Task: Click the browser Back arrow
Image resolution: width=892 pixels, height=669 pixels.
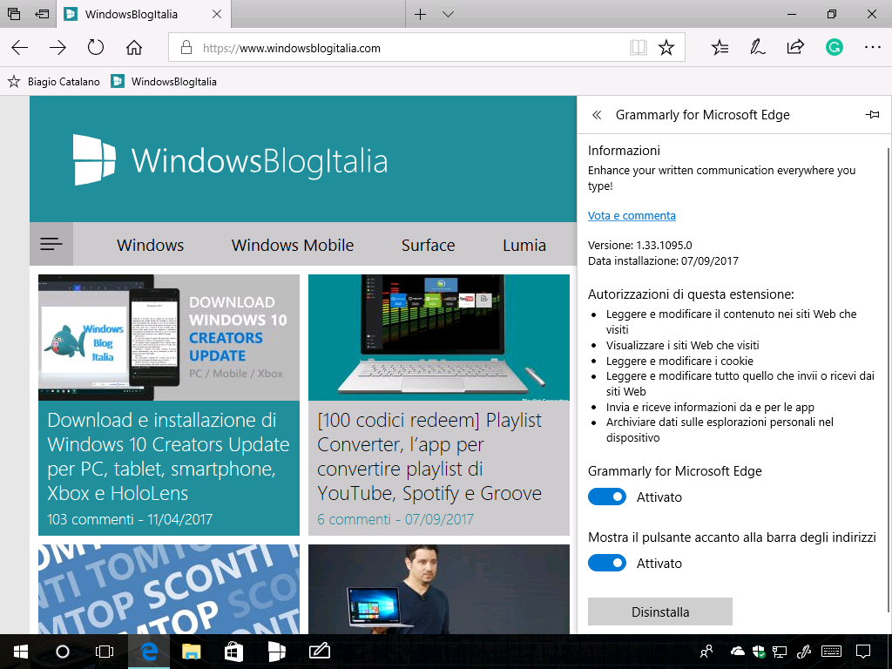Action: pyautogui.click(x=20, y=48)
